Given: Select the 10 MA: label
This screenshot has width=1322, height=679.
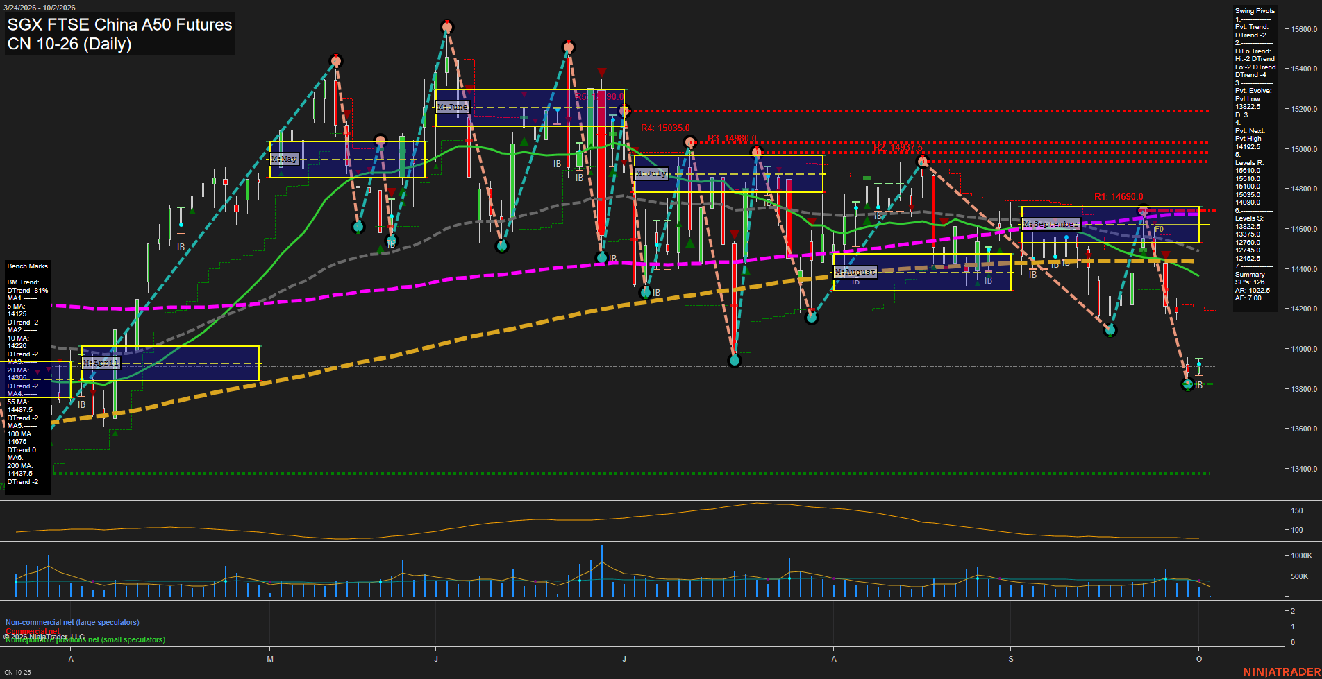Looking at the screenshot, I should click(18, 338).
